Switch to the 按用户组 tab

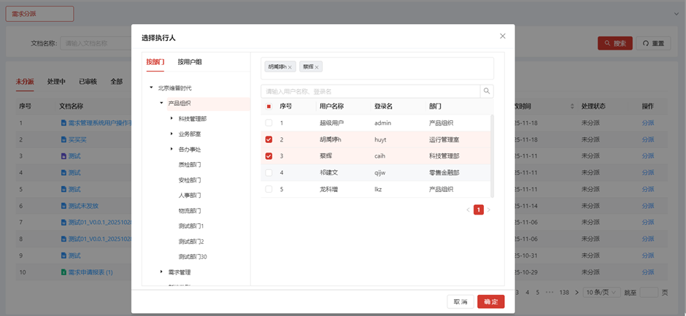pos(190,62)
